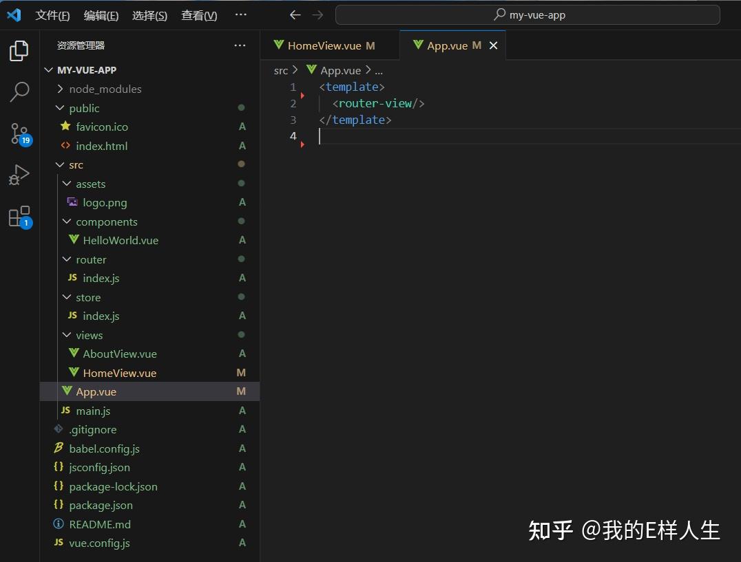Open the Extensions view icon
Screen dimensions: 741x562
pyautogui.click(x=19, y=216)
